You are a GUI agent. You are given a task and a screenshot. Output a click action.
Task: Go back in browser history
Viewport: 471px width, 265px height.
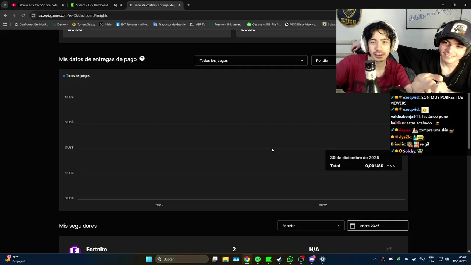coord(5,15)
